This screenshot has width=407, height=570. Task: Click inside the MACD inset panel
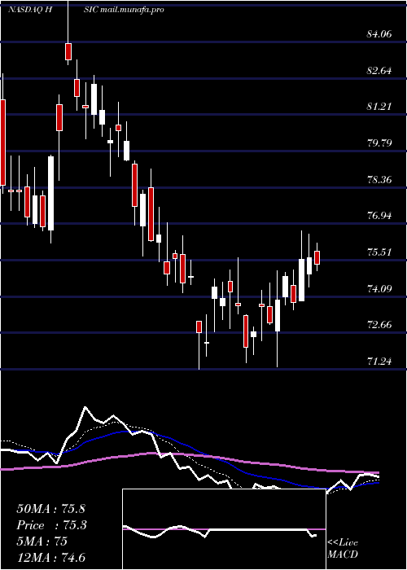[224, 529]
